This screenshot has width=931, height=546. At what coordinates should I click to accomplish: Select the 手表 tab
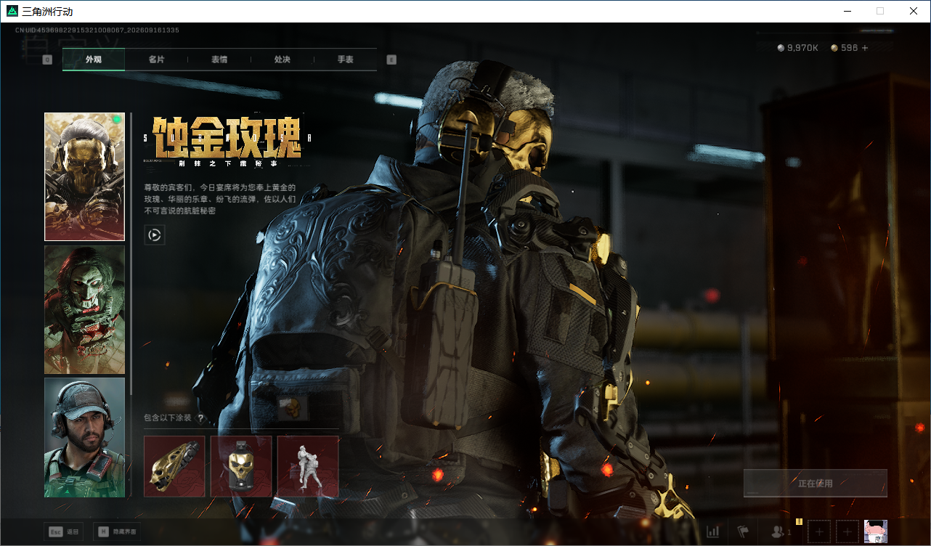tap(346, 60)
